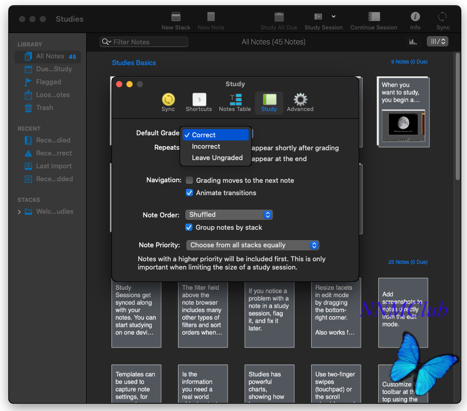467x411 pixels.
Task: Open the Trash in sidebar
Action: pyautogui.click(x=47, y=107)
